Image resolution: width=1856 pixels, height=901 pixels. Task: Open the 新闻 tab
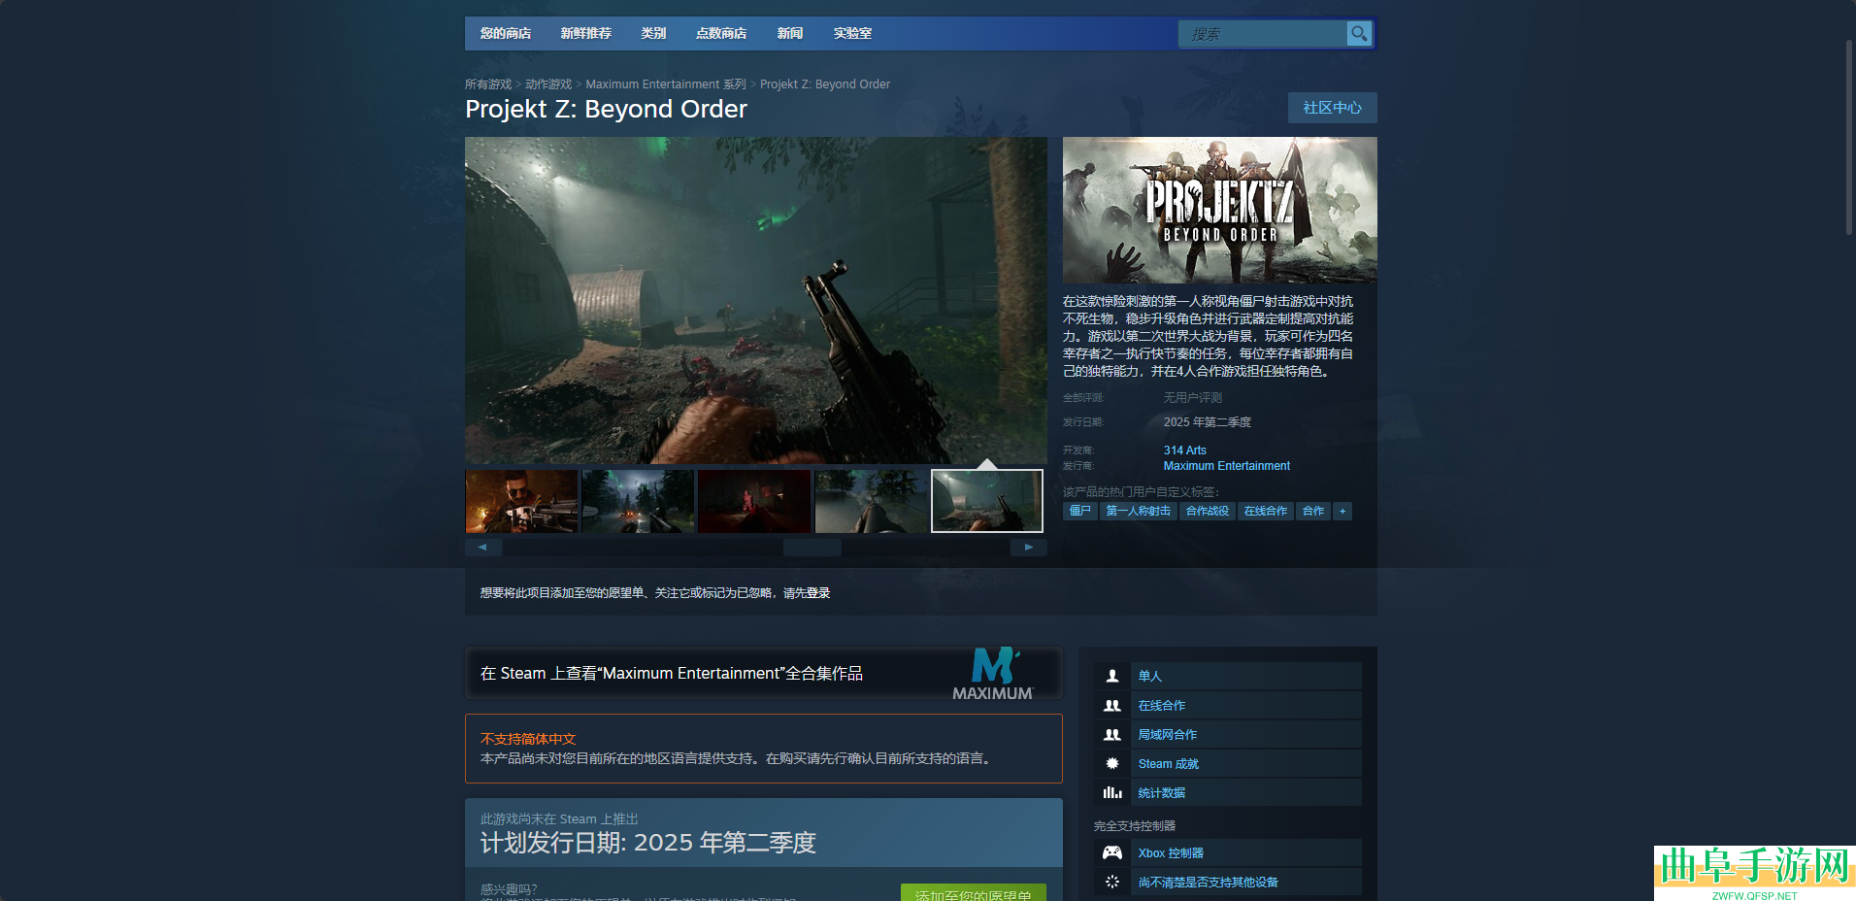[790, 34]
